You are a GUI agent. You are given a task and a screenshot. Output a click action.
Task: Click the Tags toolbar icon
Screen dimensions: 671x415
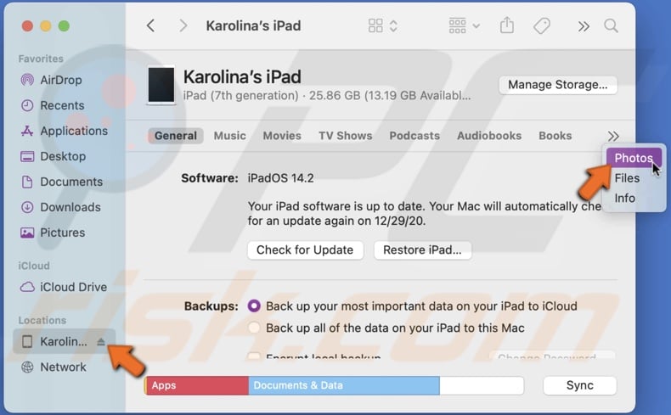pos(542,25)
